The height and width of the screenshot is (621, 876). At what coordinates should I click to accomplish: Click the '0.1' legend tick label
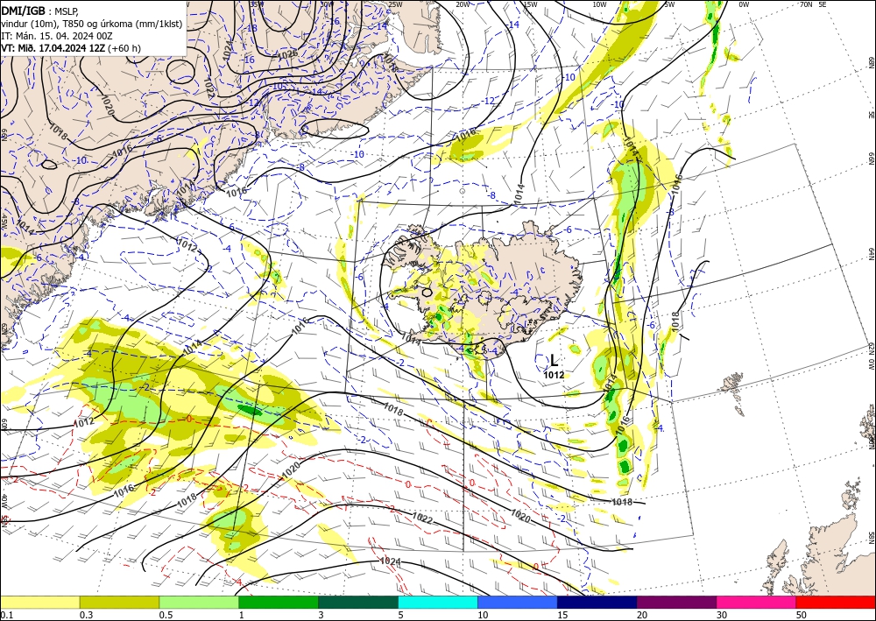click(5, 615)
